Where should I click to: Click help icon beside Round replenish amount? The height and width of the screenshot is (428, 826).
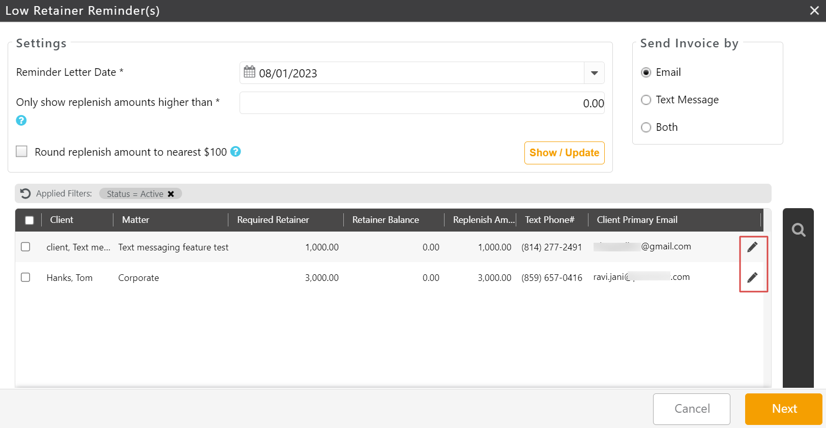(235, 152)
